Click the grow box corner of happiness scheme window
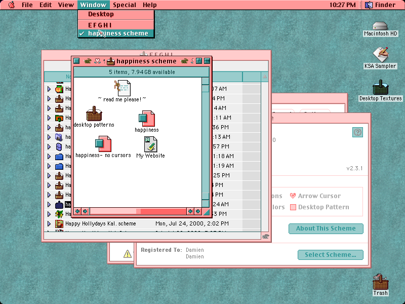The image size is (405, 304). click(x=206, y=211)
